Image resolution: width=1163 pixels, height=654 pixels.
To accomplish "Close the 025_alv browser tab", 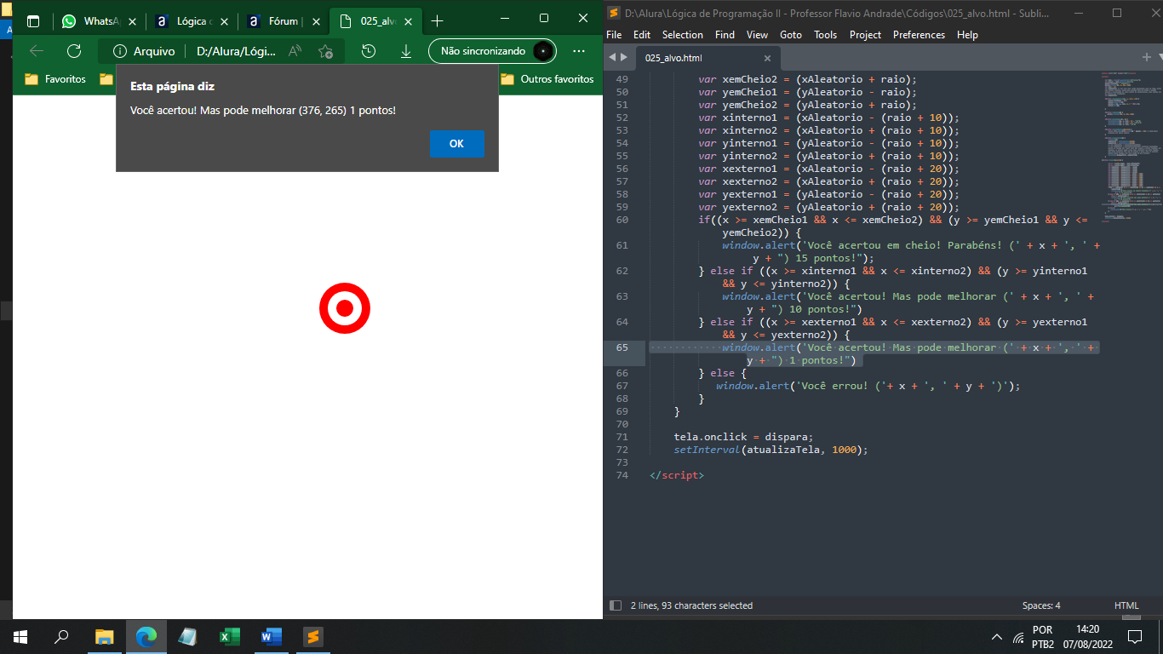I will (x=408, y=21).
